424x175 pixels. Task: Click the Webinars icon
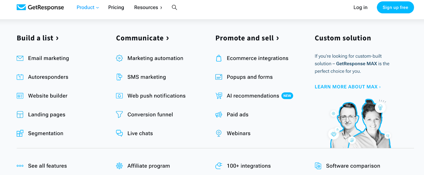click(219, 133)
